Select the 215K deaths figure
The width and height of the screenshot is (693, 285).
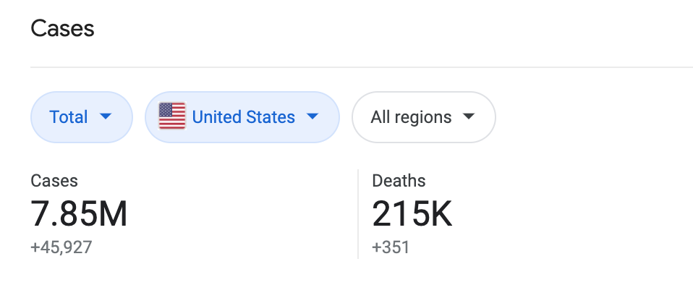(x=412, y=214)
